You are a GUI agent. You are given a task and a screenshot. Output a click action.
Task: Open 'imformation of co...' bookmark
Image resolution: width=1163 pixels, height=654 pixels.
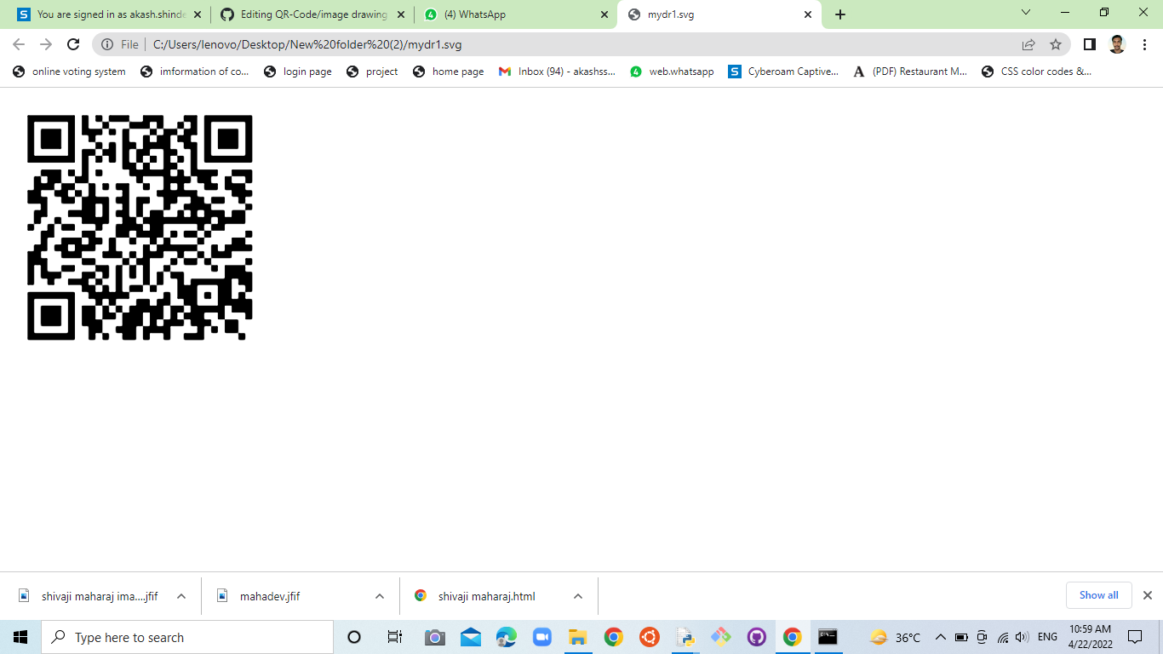(195, 72)
